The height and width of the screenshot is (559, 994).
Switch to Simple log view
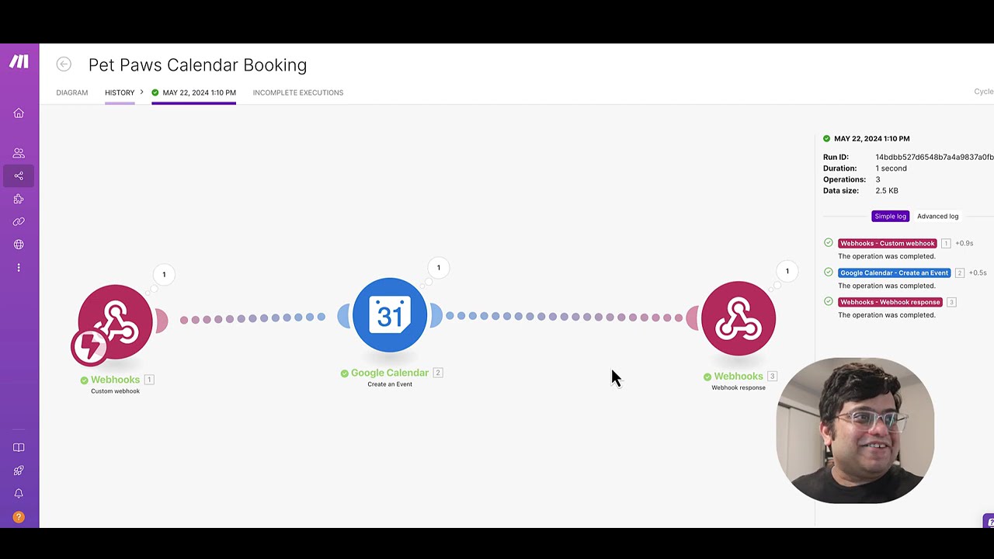pyautogui.click(x=890, y=217)
